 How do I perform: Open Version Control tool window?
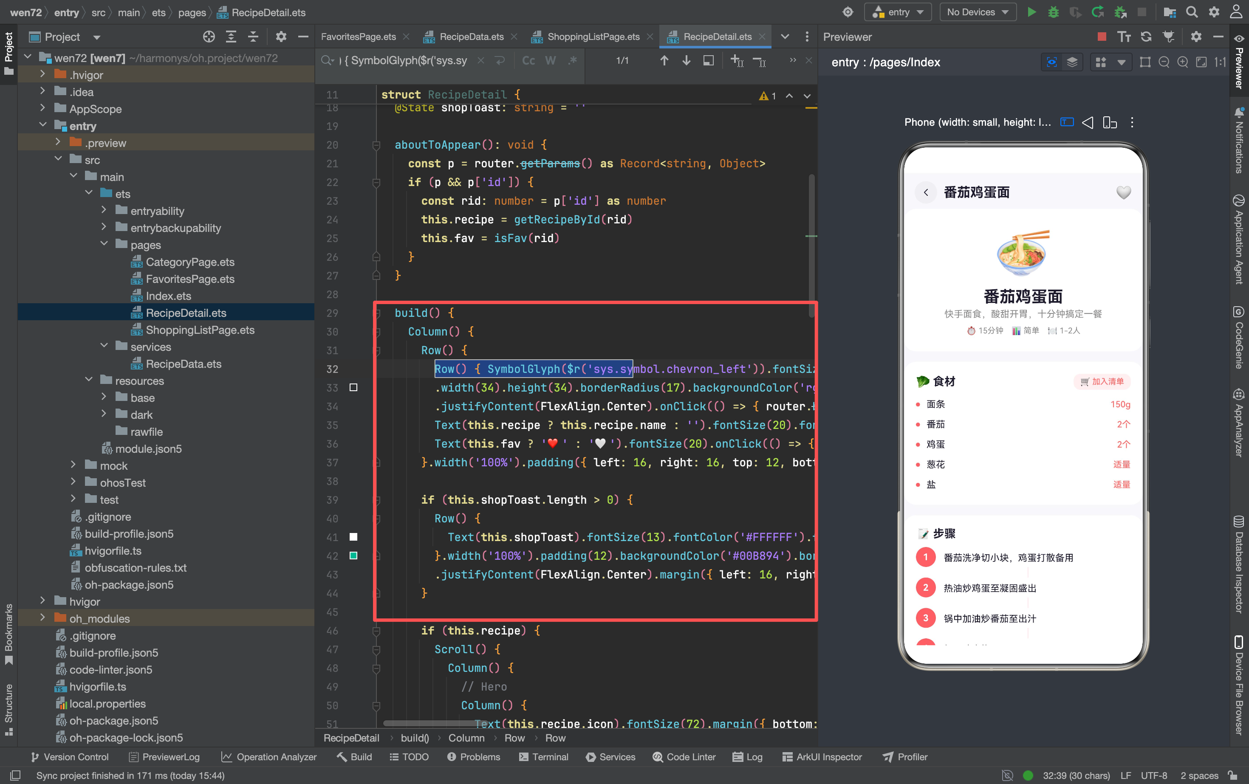click(70, 756)
